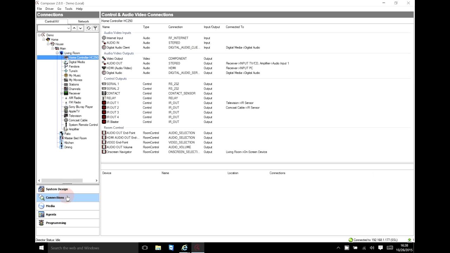
Task: Open the Tools menu
Action: point(69,9)
